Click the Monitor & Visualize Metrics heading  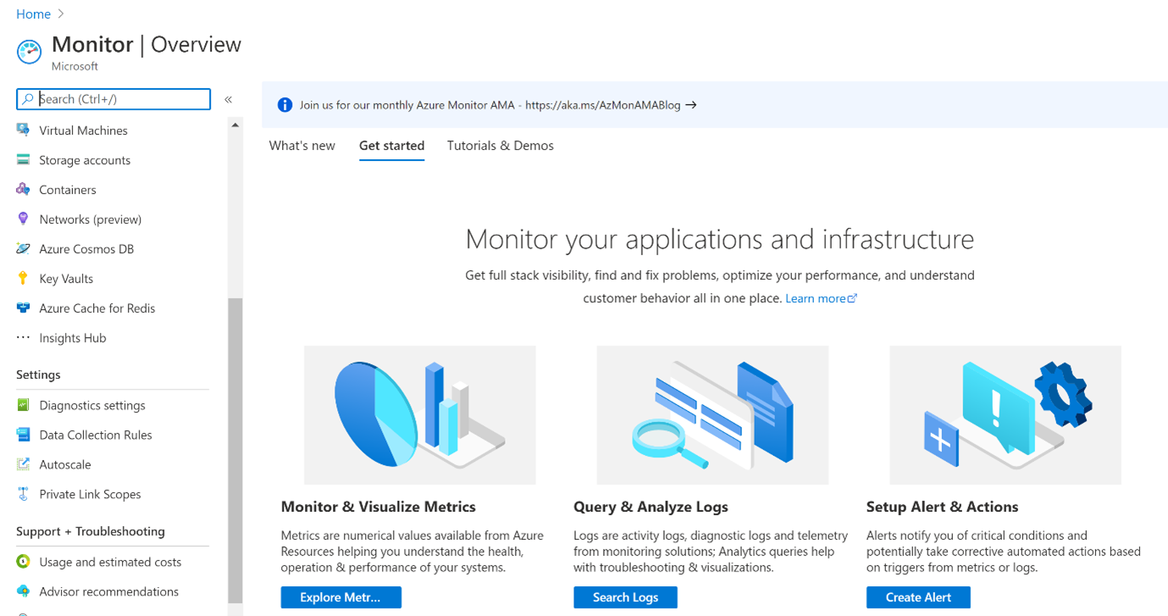(x=379, y=507)
